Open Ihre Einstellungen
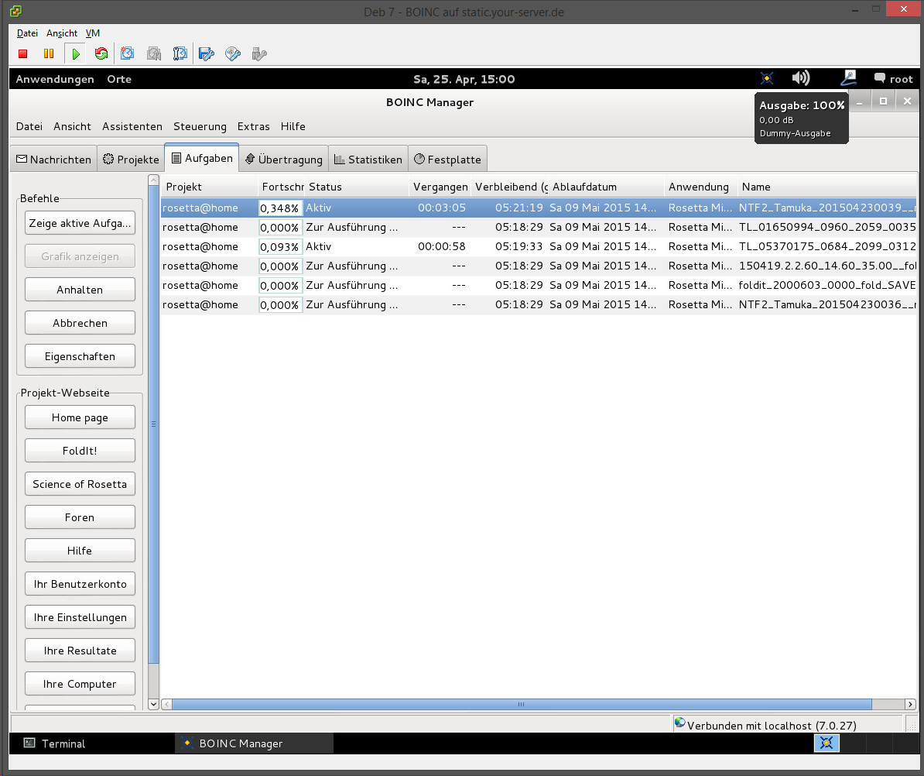The image size is (924, 776). [x=80, y=617]
